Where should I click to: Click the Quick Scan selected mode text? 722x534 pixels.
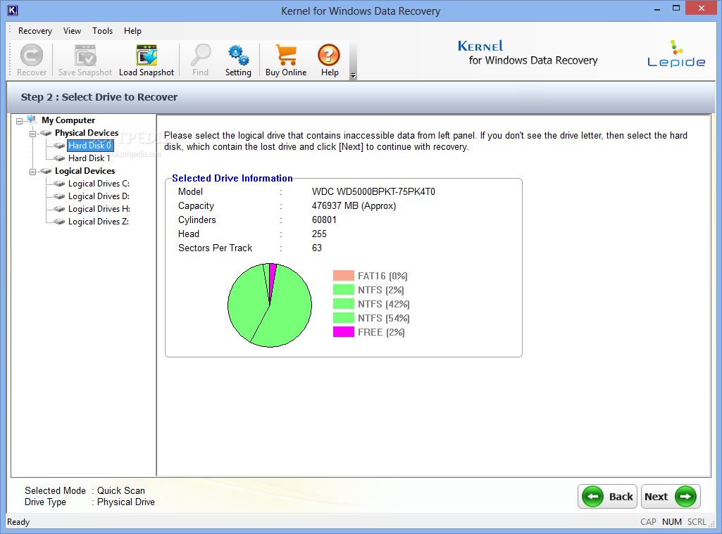(x=121, y=491)
